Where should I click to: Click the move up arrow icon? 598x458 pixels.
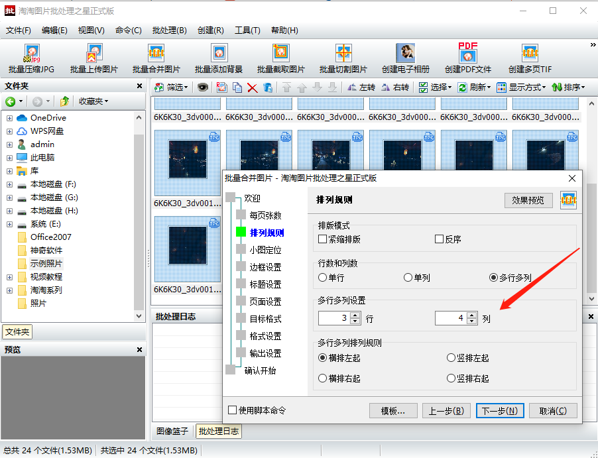click(302, 87)
